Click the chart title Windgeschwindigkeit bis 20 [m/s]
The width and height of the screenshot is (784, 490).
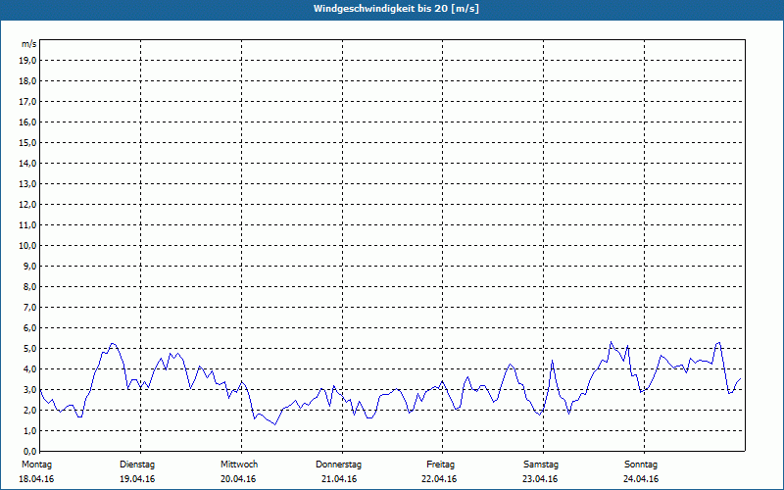[x=396, y=9]
